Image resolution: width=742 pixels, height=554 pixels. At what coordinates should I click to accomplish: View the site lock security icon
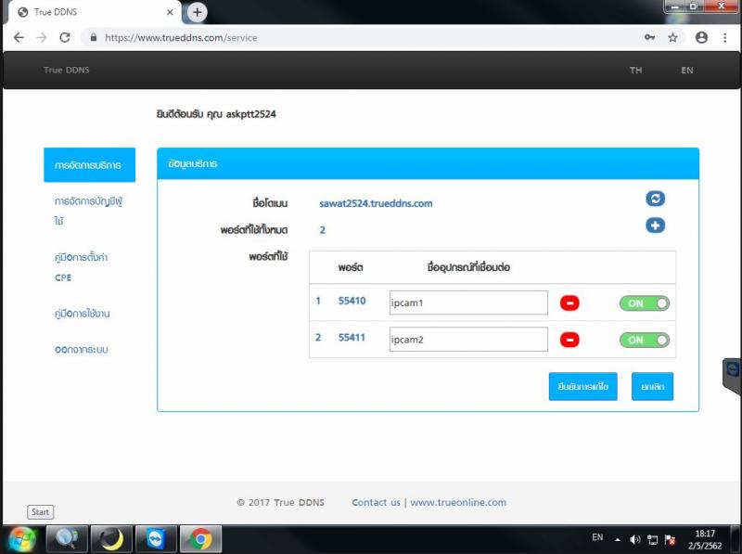[x=94, y=37]
